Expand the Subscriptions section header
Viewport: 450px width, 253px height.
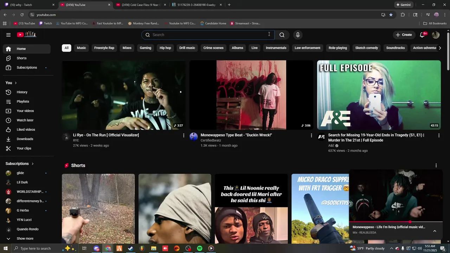click(20, 164)
